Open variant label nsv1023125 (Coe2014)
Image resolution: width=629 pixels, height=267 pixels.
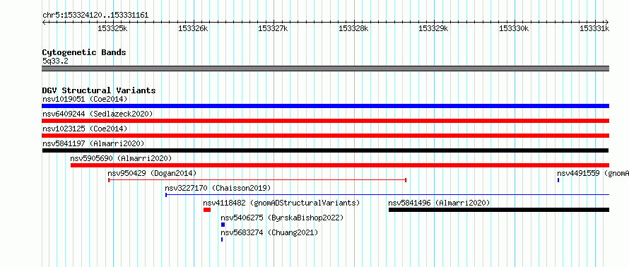(x=85, y=129)
